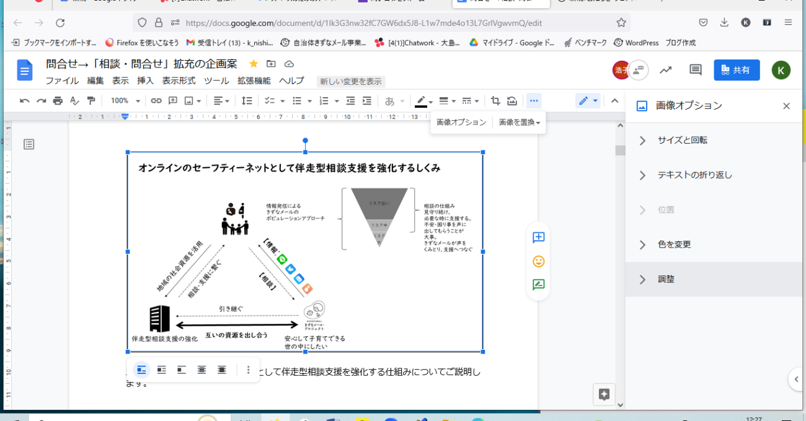Expand サイズと回転 section
This screenshot has height=421, width=806.
click(x=682, y=141)
